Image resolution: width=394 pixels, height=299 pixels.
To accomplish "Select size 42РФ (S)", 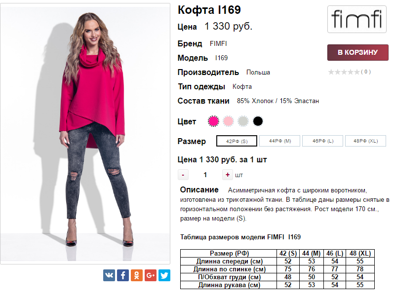I will coord(236,141).
